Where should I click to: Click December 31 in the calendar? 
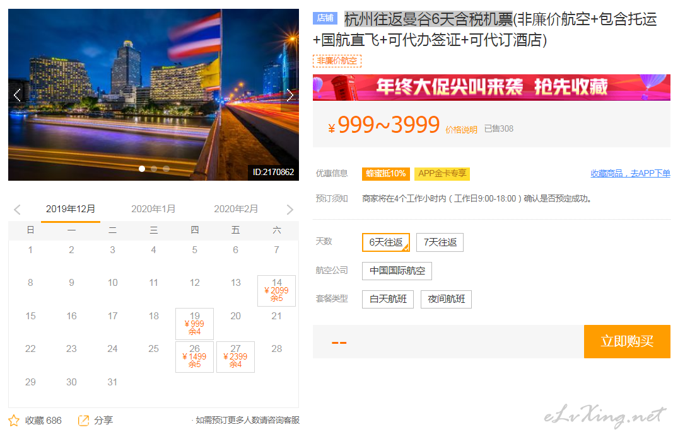[x=112, y=382]
